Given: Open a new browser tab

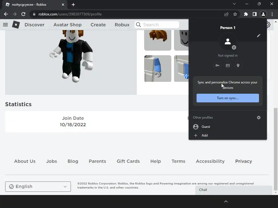Looking at the screenshot, I should [73, 5].
